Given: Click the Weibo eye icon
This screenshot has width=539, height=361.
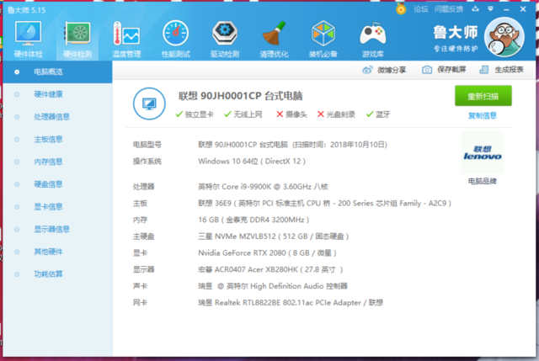Looking at the screenshot, I should tap(367, 70).
